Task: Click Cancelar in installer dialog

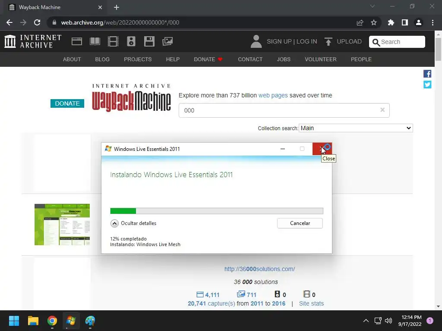Action: (x=300, y=223)
